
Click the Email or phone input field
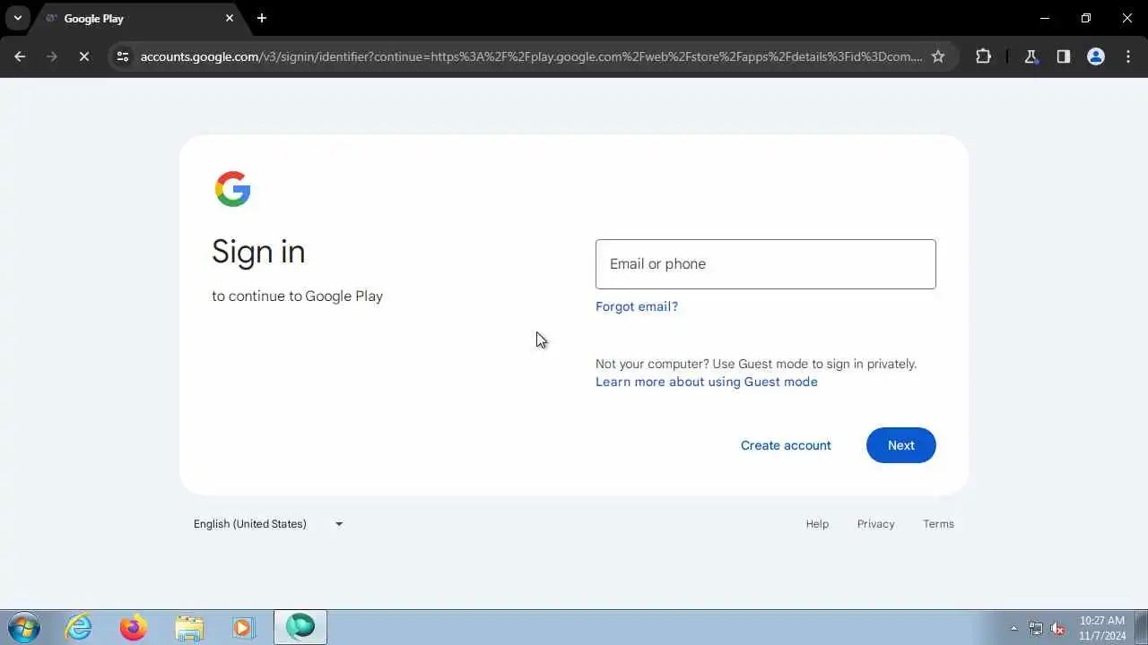(765, 263)
